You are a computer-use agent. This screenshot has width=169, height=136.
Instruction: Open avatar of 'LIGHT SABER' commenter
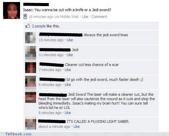point(31,124)
